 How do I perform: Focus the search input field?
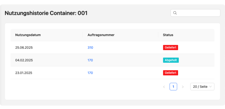tap(195, 13)
